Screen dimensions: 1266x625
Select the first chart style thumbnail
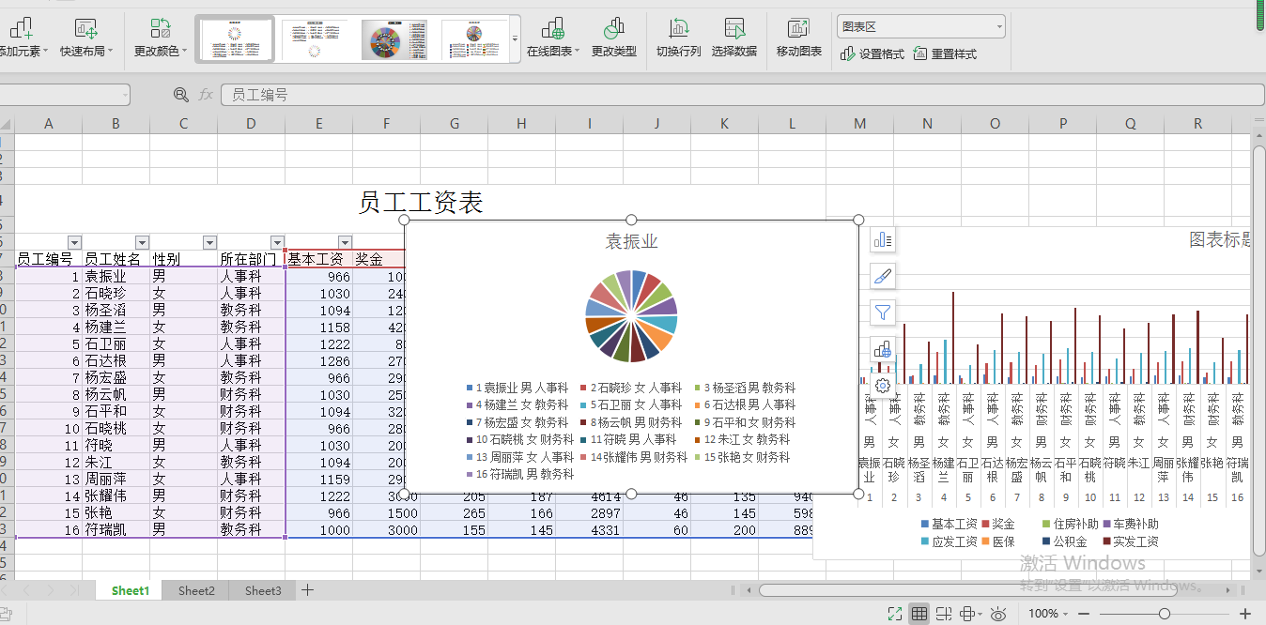click(236, 39)
